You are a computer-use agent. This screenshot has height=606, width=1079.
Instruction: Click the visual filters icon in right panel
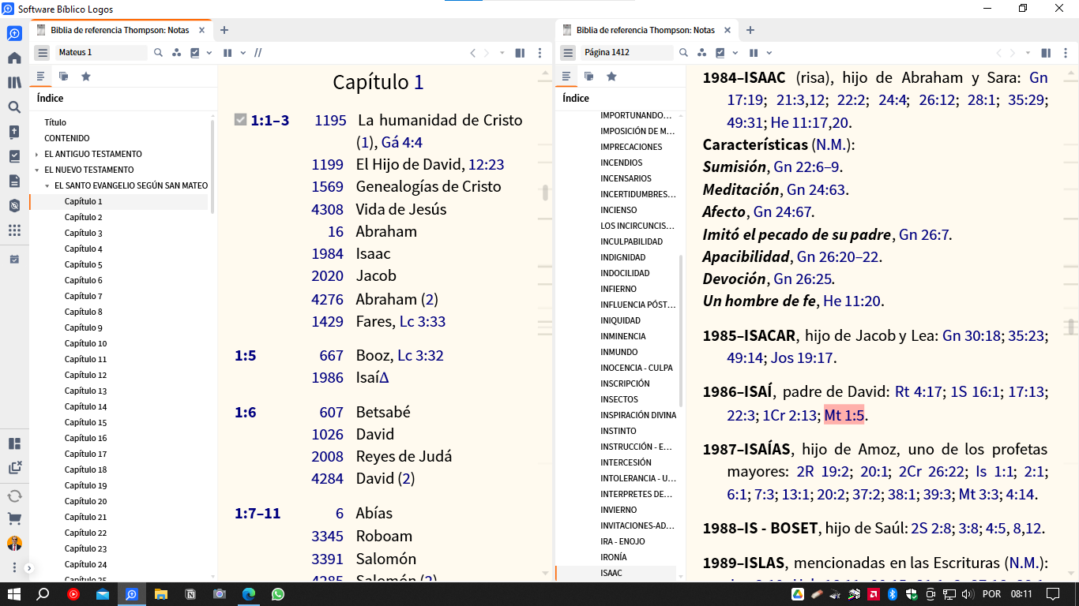[701, 53]
